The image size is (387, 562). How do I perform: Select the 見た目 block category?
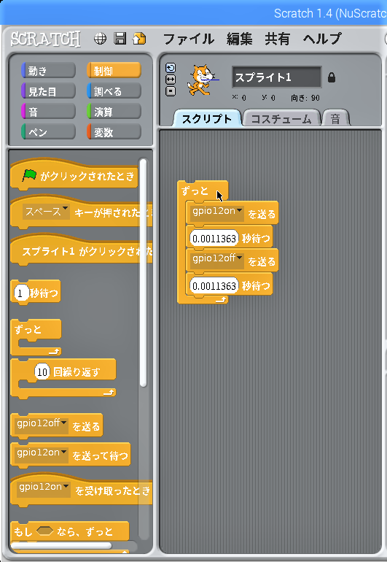[x=48, y=91]
